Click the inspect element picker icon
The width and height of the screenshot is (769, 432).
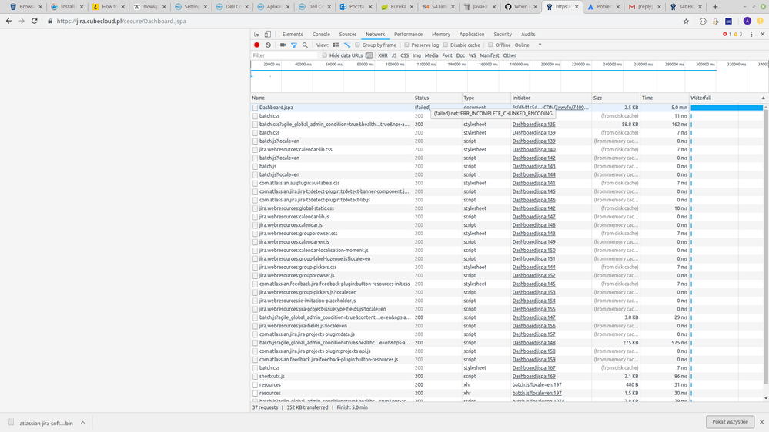click(x=257, y=35)
